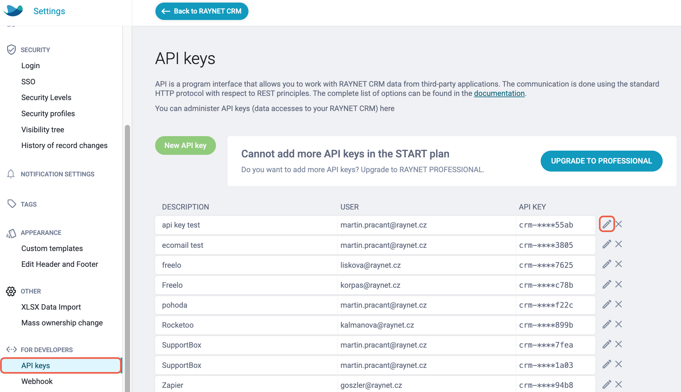Open Edit Header and Footer
The height and width of the screenshot is (392, 681).
tap(60, 264)
